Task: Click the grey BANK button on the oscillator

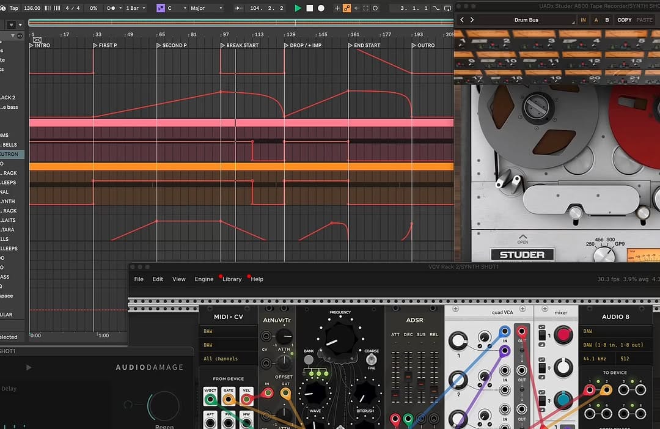Action: [309, 359]
